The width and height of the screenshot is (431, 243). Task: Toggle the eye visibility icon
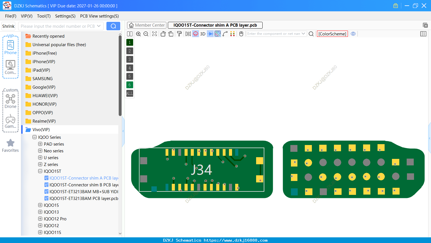[353, 34]
